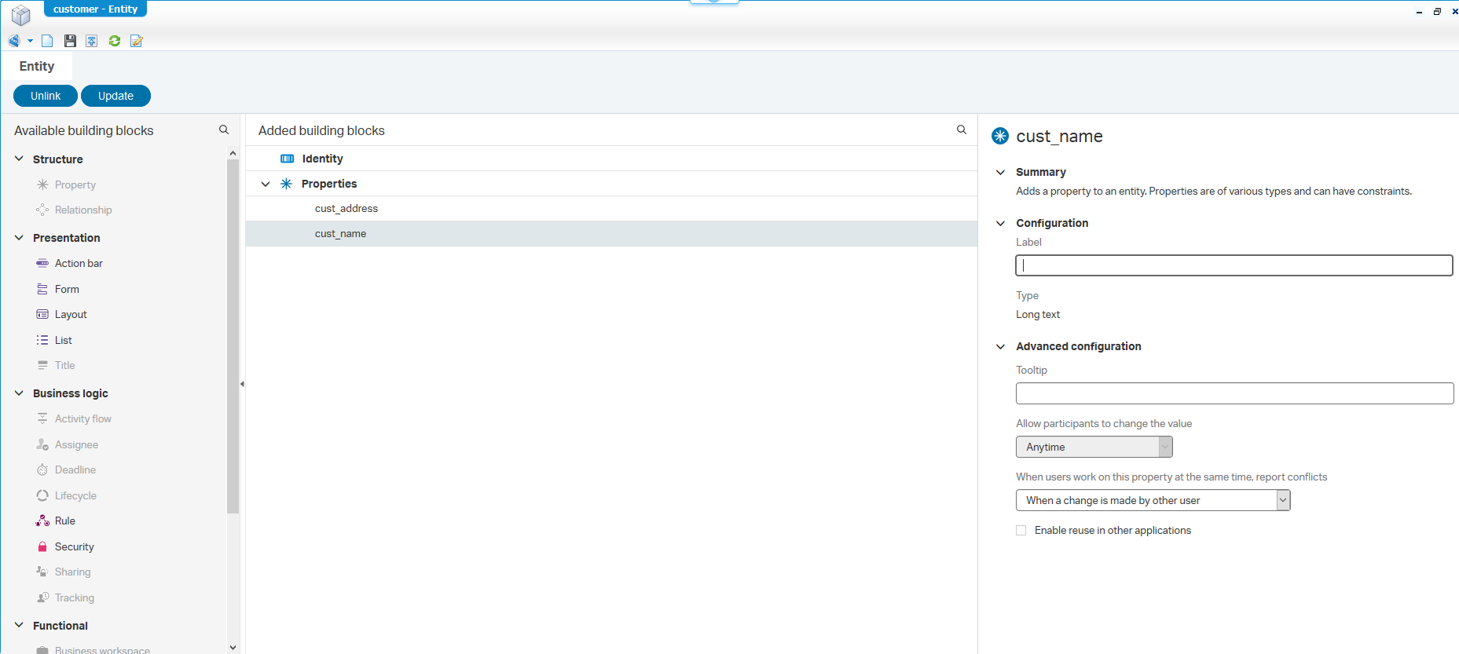Click the publish upload arrow icon
The image size is (1459, 654).
click(x=92, y=41)
